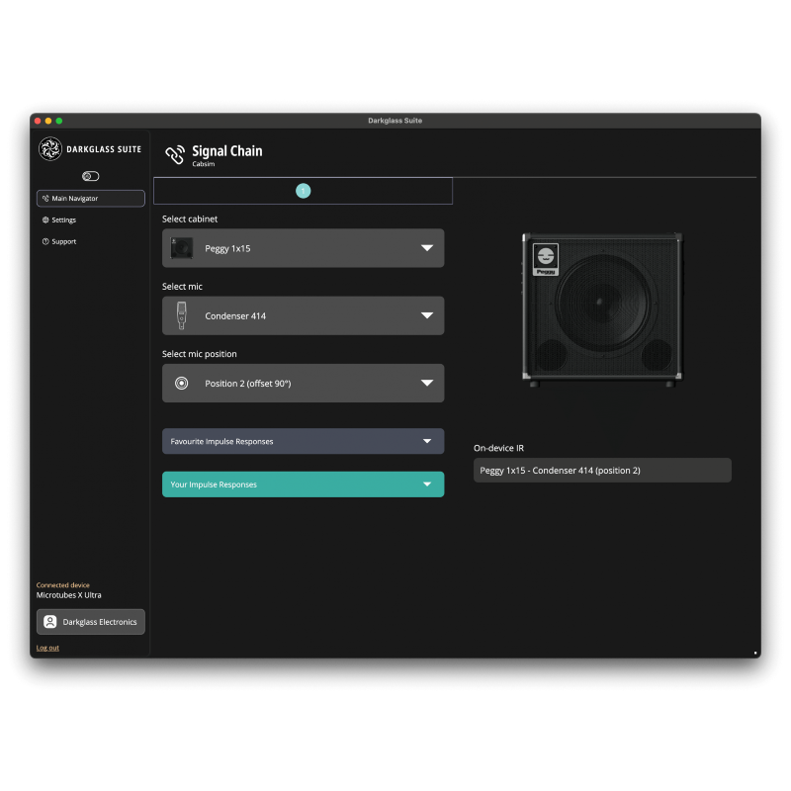Viewport: 791px width, 791px height.
Task: Open the Select mic dropdown arrow
Action: (427, 315)
